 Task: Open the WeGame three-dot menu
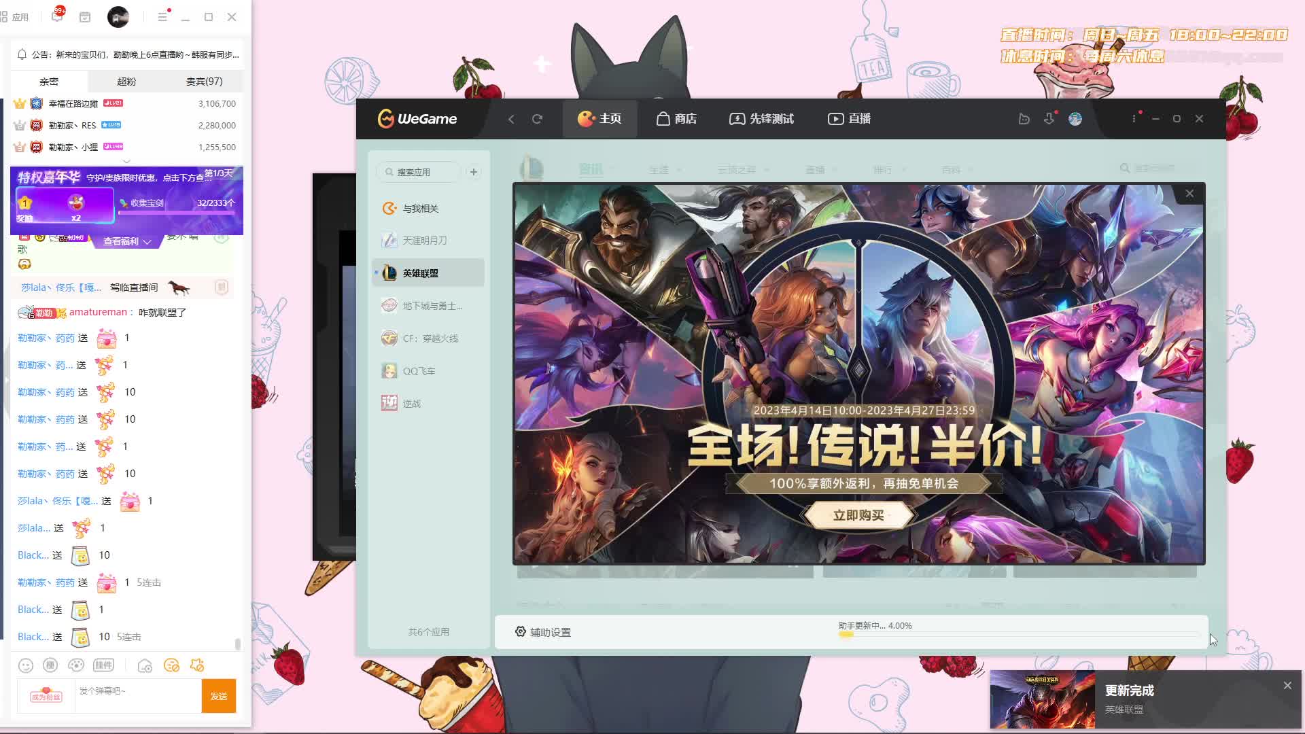pyautogui.click(x=1134, y=118)
